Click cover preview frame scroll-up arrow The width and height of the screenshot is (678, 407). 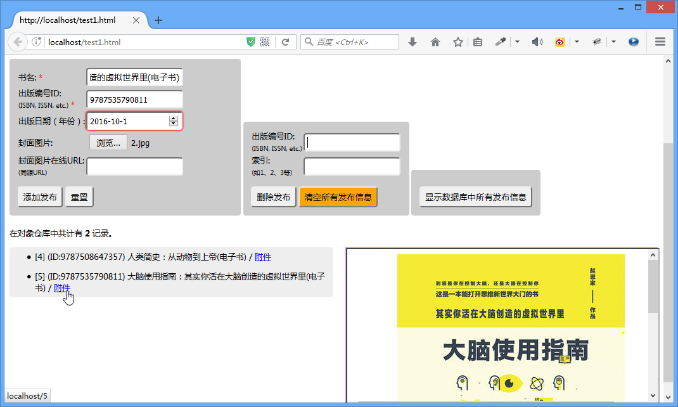[x=653, y=255]
